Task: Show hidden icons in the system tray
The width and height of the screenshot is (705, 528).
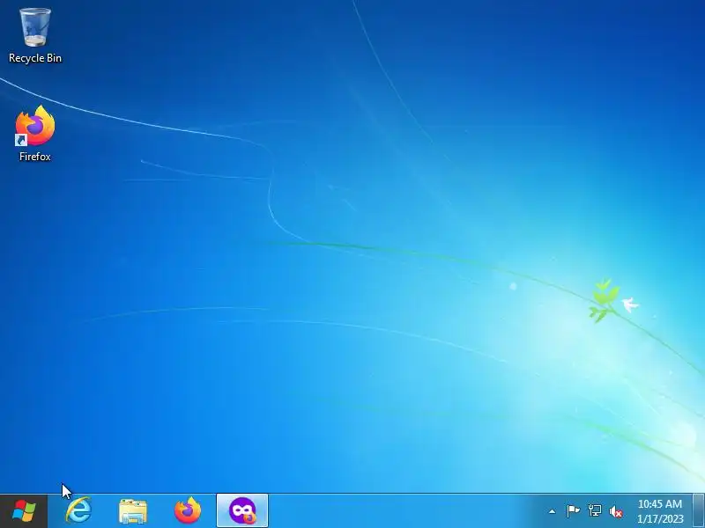Action: (x=553, y=511)
